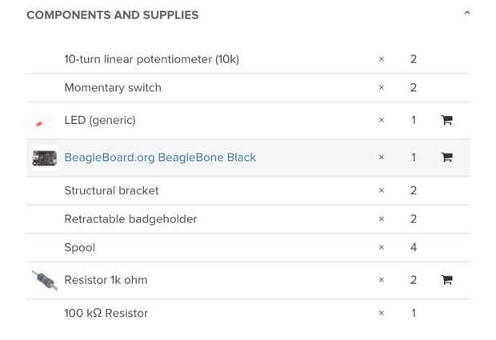Click the Retractable badgeholder item
496x340 pixels.
coord(130,219)
